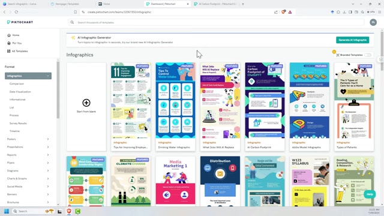Select the Informational subcategory
Viewport: 384px width, 216px height.
[17, 100]
